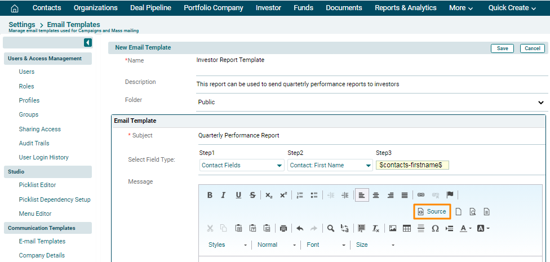Toggle strikethrough formatting
The width and height of the screenshot is (550, 262).
pyautogui.click(x=252, y=196)
